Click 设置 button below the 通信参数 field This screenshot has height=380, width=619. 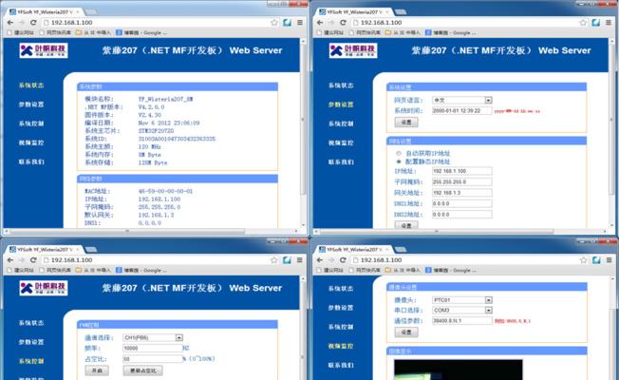[x=406, y=332]
